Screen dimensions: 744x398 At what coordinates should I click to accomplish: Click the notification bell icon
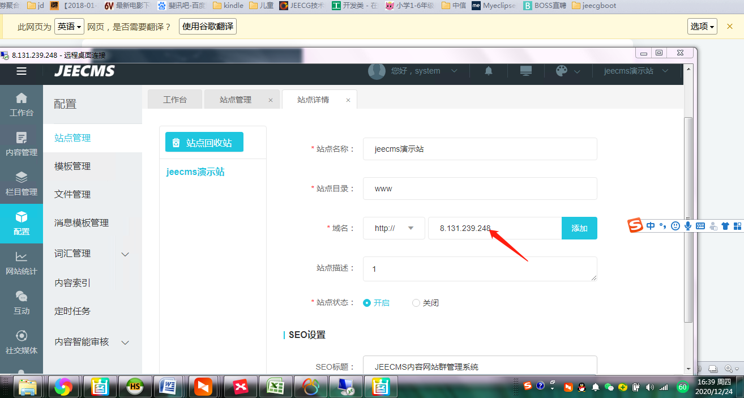pyautogui.click(x=488, y=71)
